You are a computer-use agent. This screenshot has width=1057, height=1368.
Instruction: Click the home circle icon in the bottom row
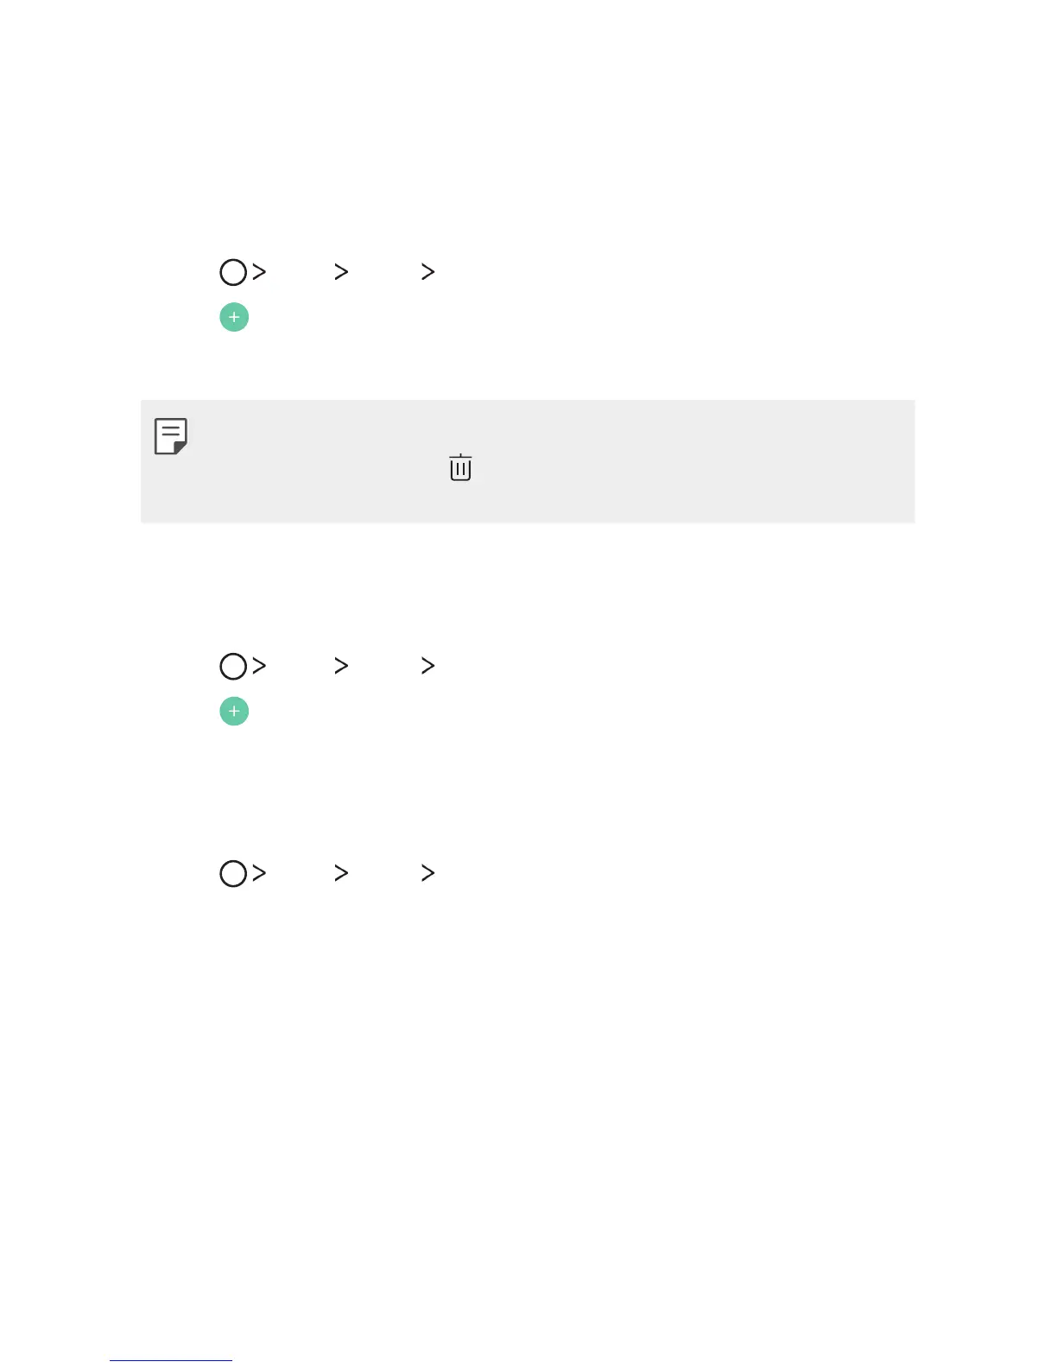tap(233, 874)
